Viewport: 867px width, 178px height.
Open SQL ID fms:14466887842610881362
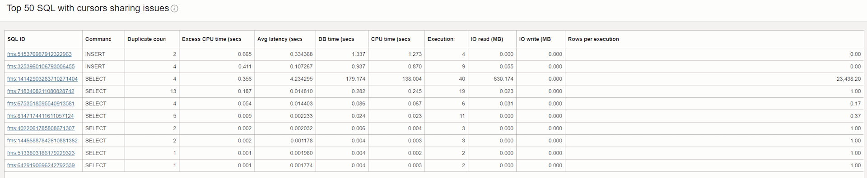(x=42, y=141)
